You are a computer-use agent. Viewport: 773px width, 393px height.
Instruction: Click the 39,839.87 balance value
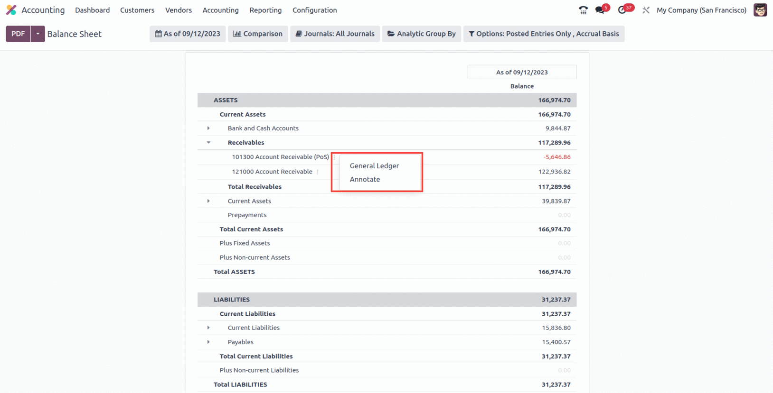coord(556,201)
